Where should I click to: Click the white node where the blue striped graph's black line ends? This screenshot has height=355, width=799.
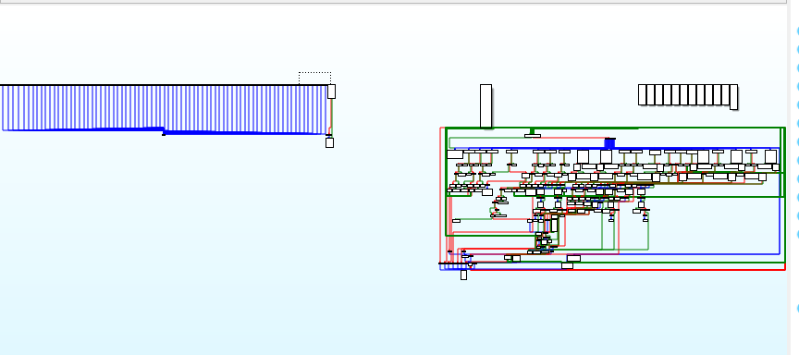coord(331,92)
